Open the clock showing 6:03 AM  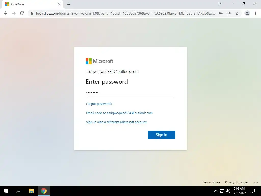pyautogui.click(x=239, y=191)
